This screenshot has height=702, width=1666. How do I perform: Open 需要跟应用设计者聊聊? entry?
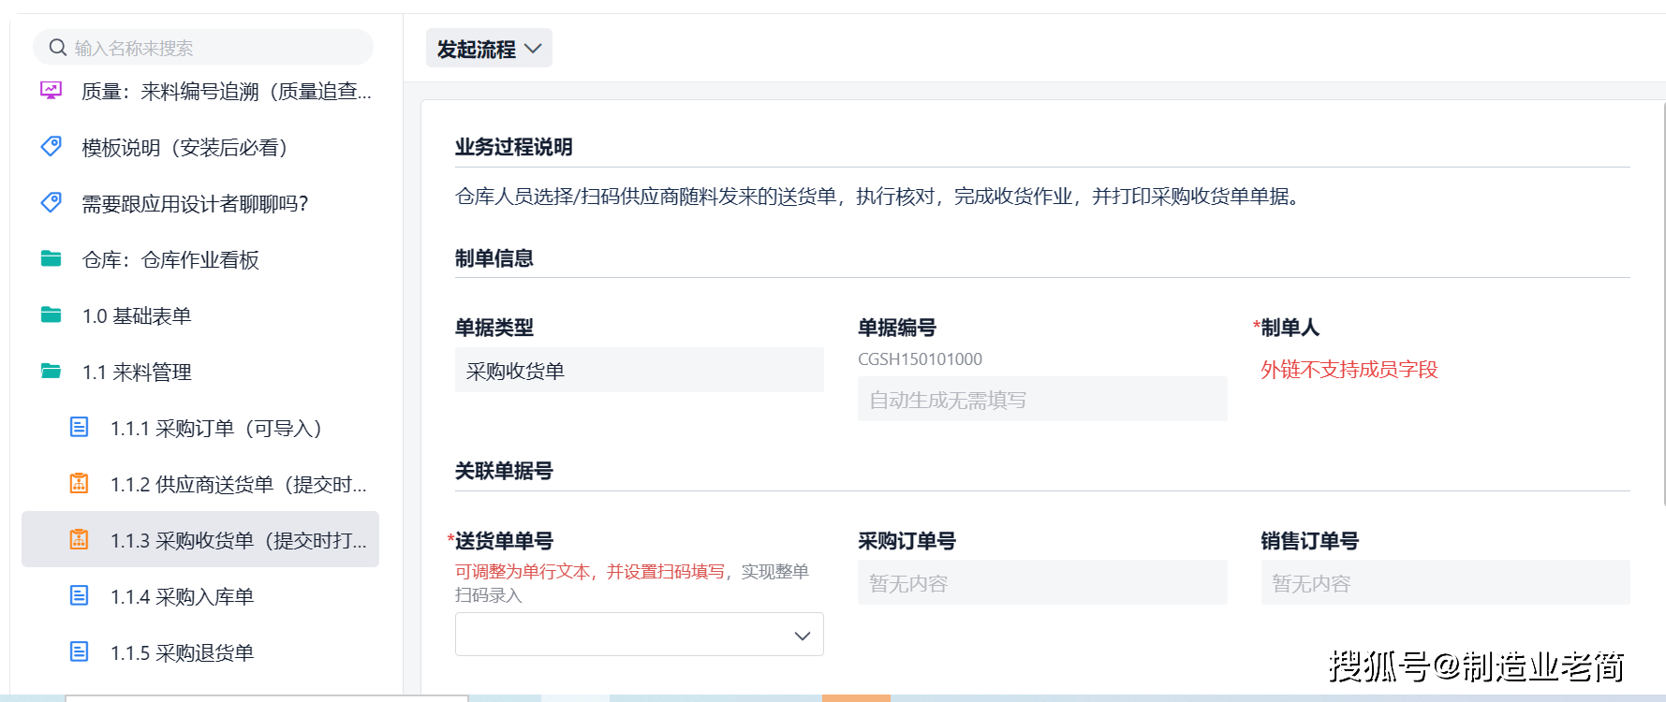pyautogui.click(x=200, y=203)
